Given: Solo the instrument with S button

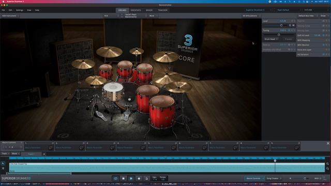Looking at the screenshot, I should [290, 25].
